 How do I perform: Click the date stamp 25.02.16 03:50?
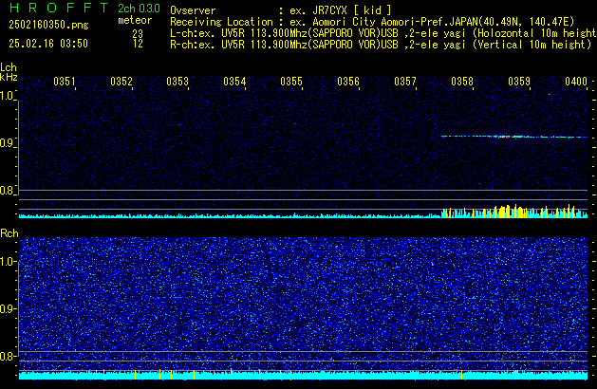pyautogui.click(x=48, y=44)
